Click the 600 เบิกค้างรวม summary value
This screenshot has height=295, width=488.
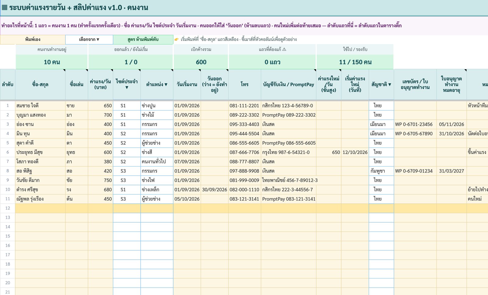pyautogui.click(x=201, y=62)
